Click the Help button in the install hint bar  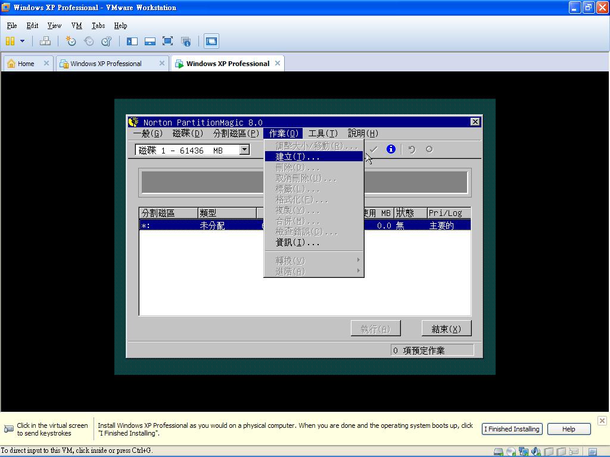click(x=568, y=429)
